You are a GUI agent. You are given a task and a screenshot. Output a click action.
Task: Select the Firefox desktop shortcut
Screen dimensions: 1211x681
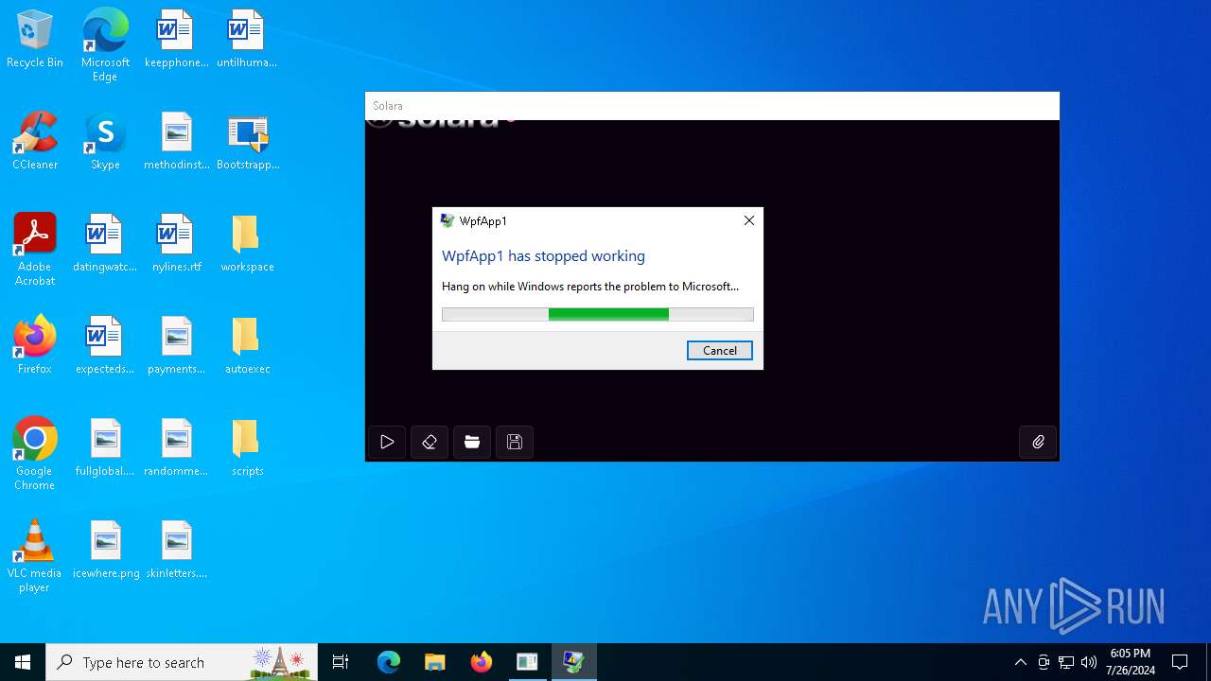[x=35, y=346]
